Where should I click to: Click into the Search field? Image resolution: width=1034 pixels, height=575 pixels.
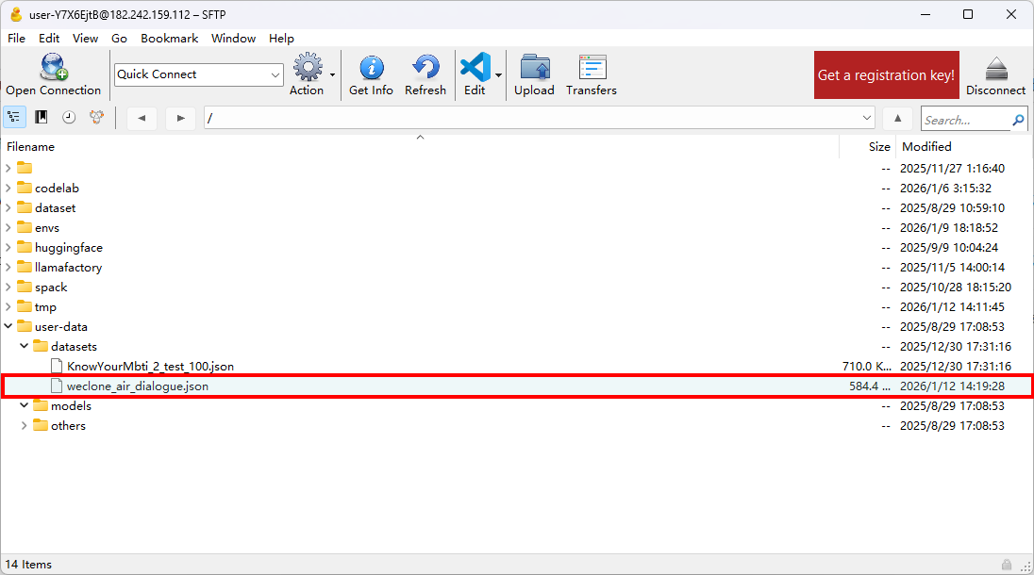click(964, 120)
